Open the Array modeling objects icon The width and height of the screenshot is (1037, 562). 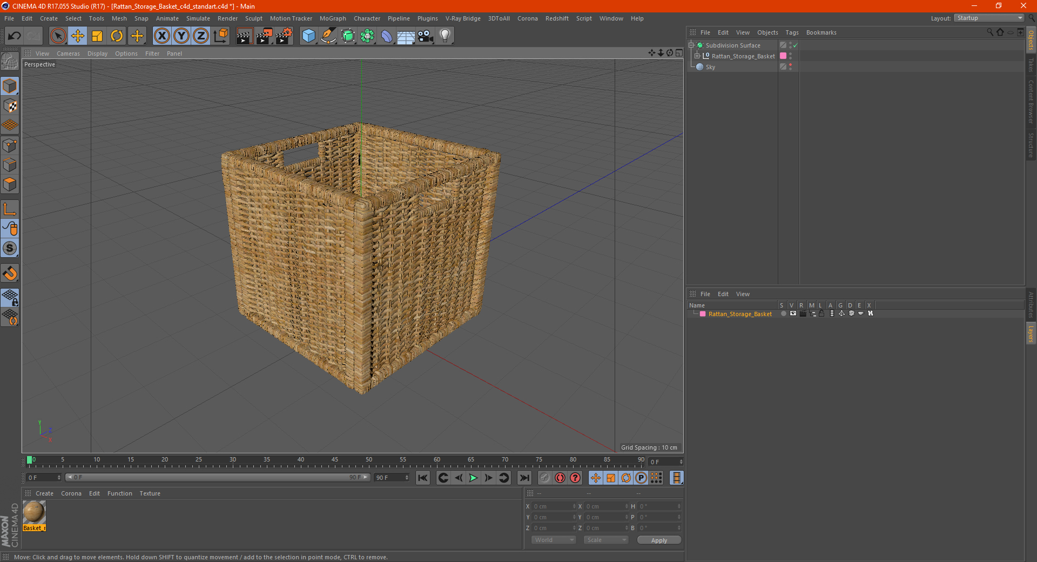point(367,36)
